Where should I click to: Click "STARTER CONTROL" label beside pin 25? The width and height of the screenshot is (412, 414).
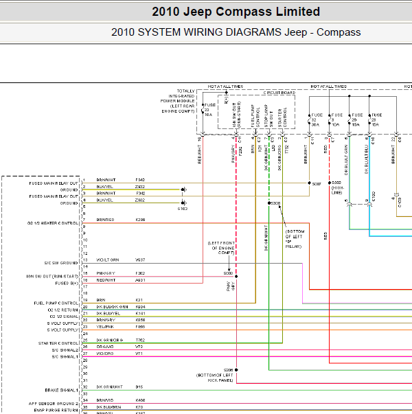pos(58,343)
